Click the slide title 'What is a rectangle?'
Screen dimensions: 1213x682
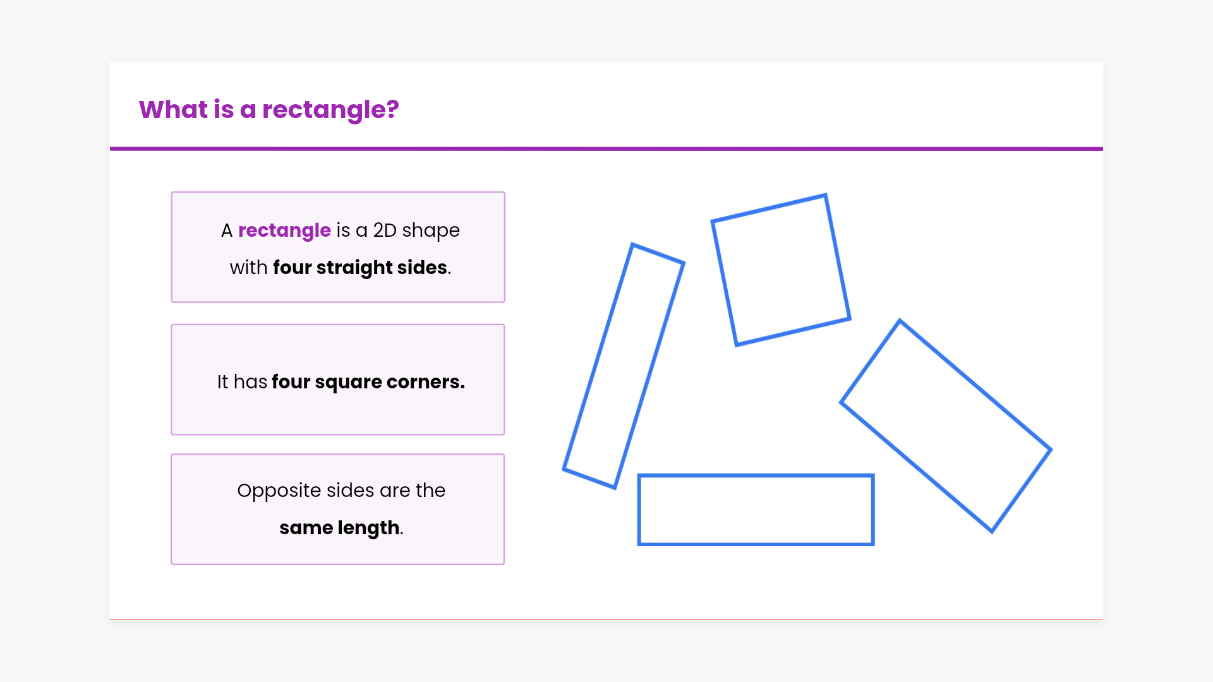point(269,109)
